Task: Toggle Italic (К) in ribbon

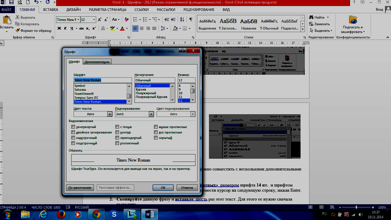Action: (x=65, y=28)
